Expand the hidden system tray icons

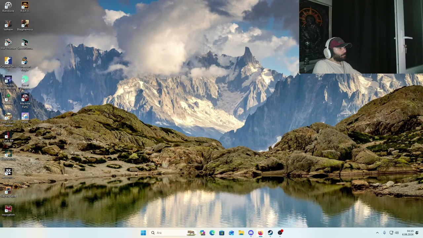[377, 233]
